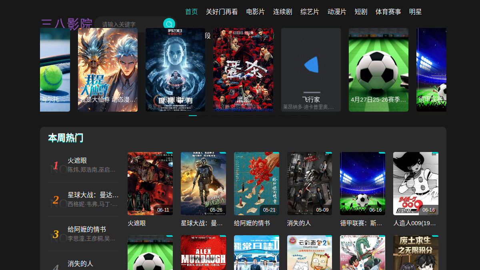Open the 星球大战 poster dated 05-26
The width and height of the screenshot is (480, 270).
tap(203, 184)
